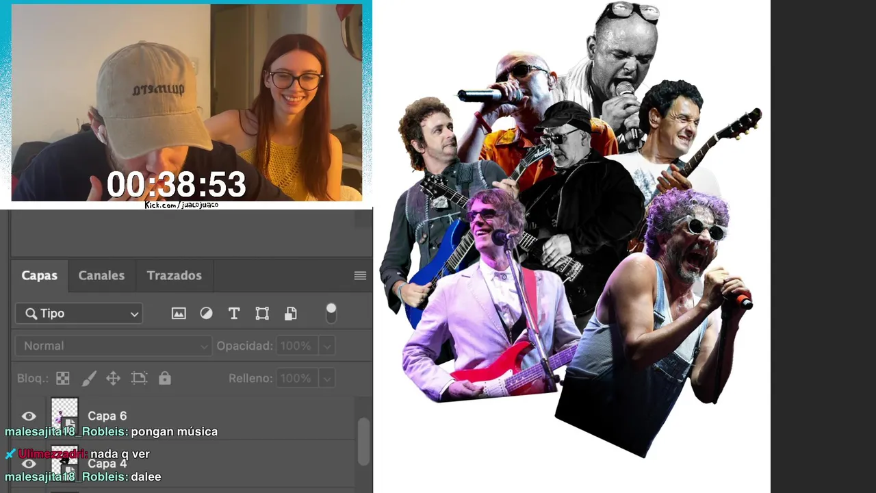
Task: Click the 00:38:53 stream timer
Action: tap(176, 185)
